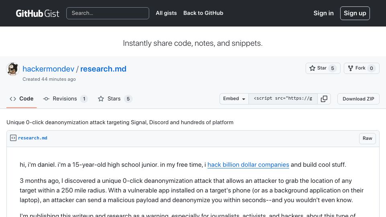Expand the Embed dropdown
The width and height of the screenshot is (386, 217).
pos(234,99)
